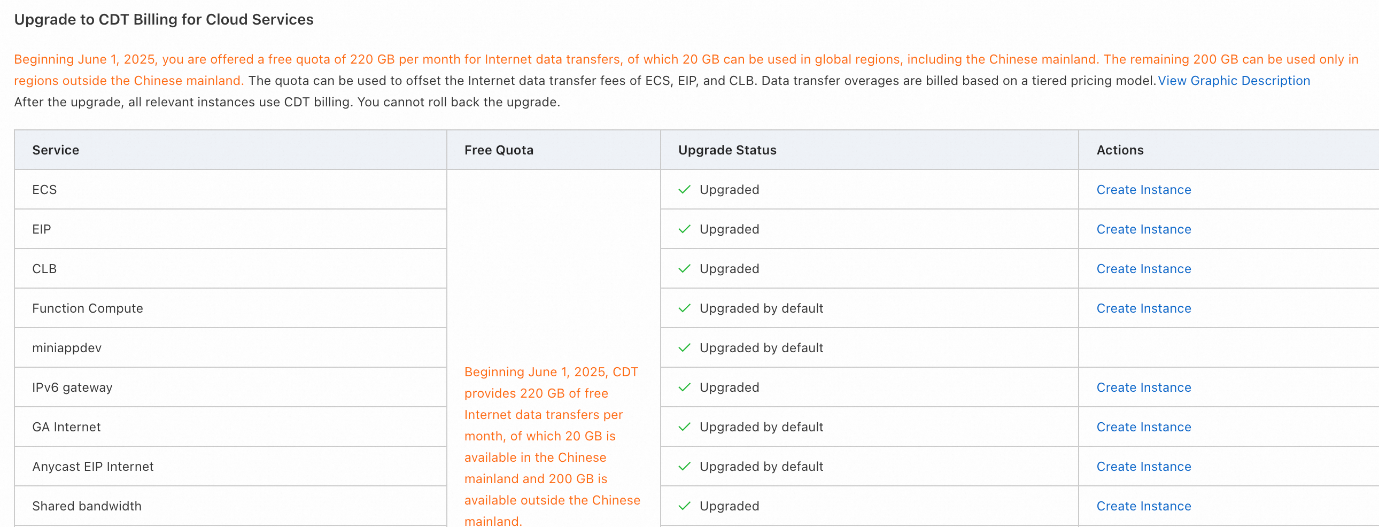Click green checkmark beside EIP Upgraded status

pyautogui.click(x=684, y=229)
